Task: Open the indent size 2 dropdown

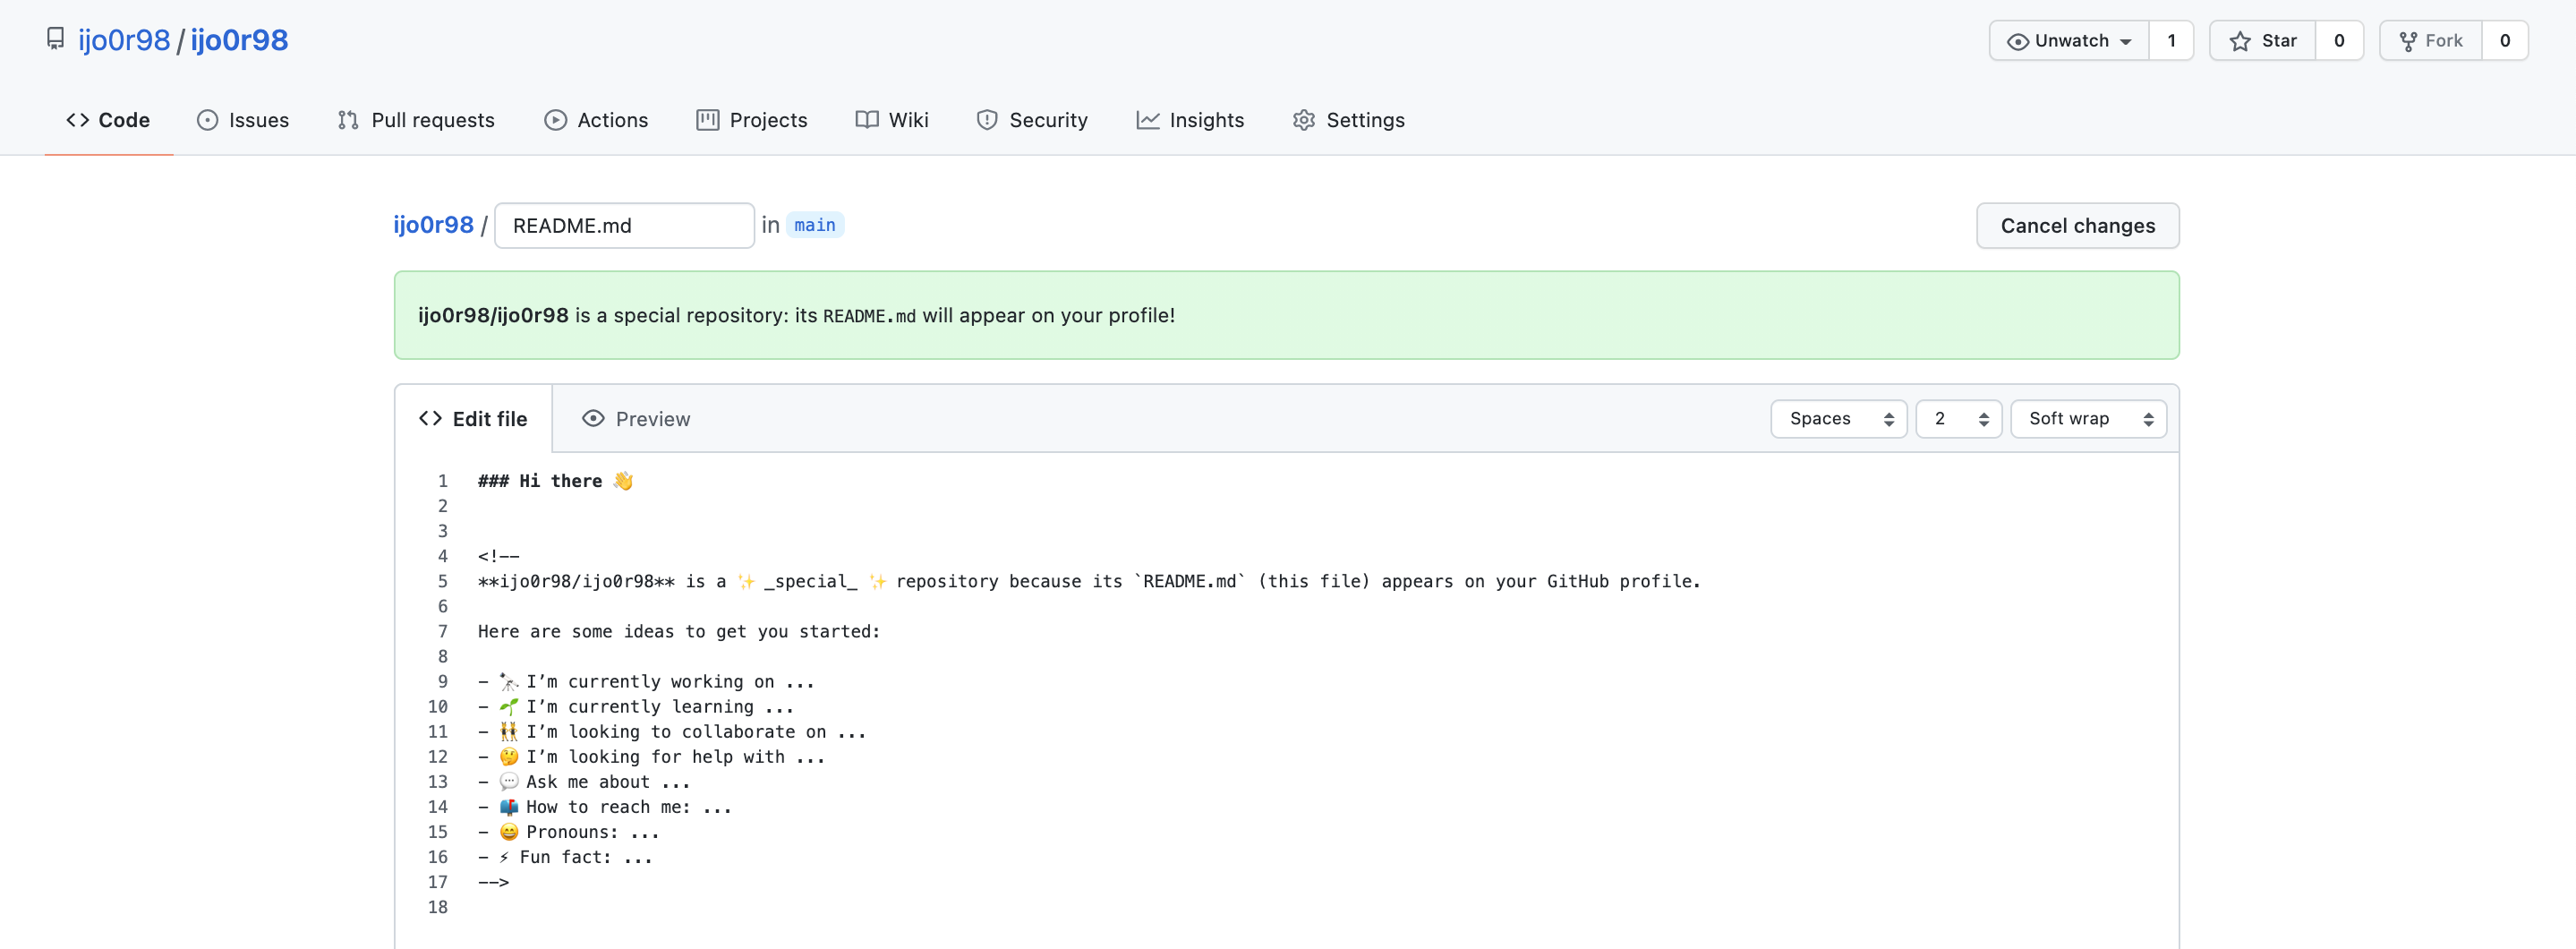Action: pyautogui.click(x=1958, y=419)
